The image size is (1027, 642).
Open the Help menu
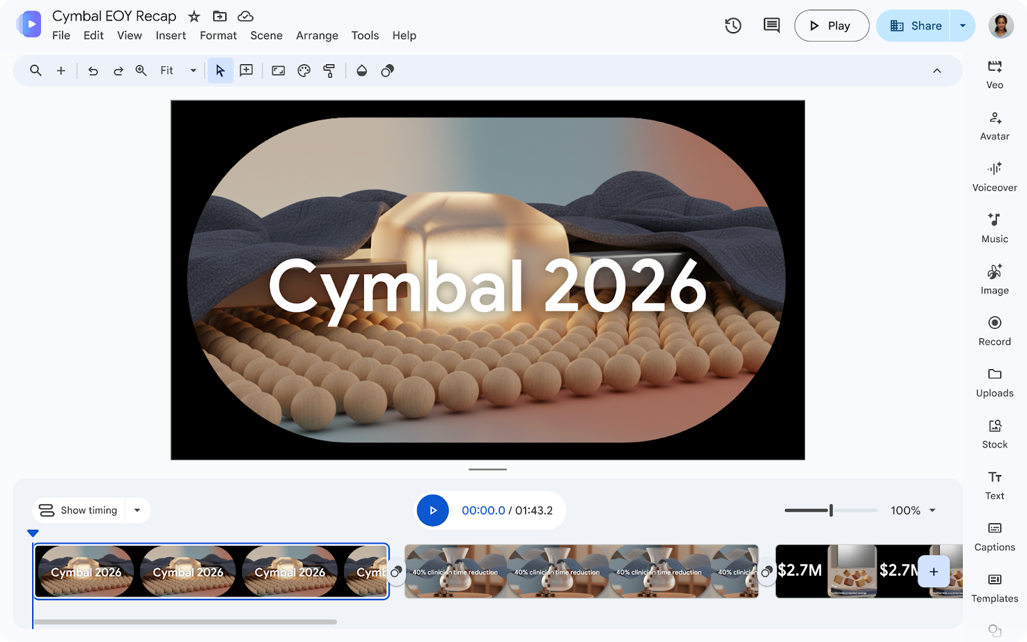pyautogui.click(x=404, y=35)
